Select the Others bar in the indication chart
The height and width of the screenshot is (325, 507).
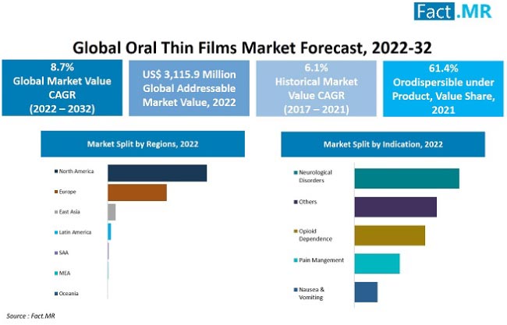(395, 207)
